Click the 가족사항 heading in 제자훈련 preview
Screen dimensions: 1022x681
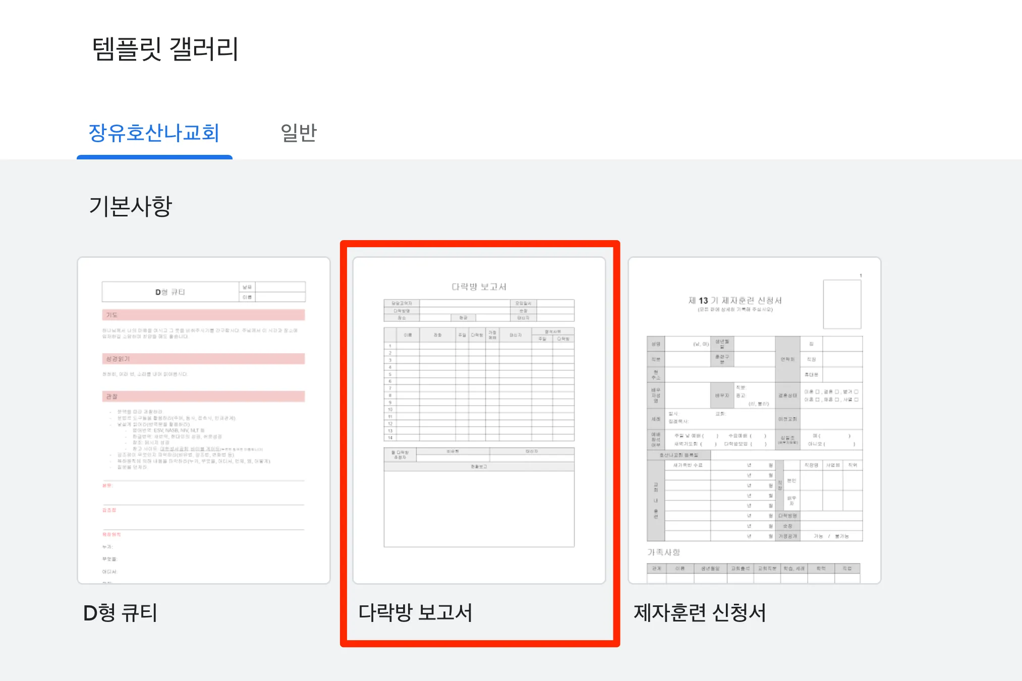click(x=663, y=552)
